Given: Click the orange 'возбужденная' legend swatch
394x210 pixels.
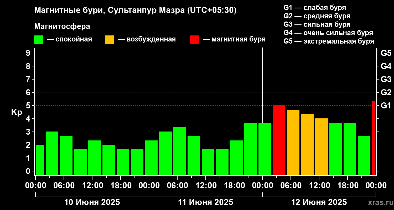Looking at the screenshot, I should pos(110,40).
